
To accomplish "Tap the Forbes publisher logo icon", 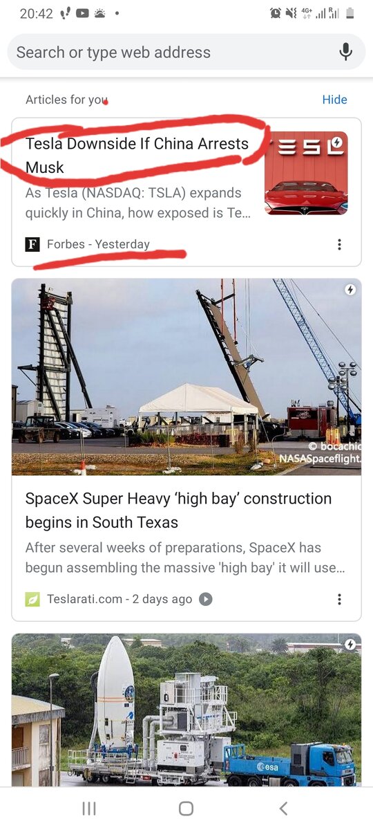I will click(32, 244).
